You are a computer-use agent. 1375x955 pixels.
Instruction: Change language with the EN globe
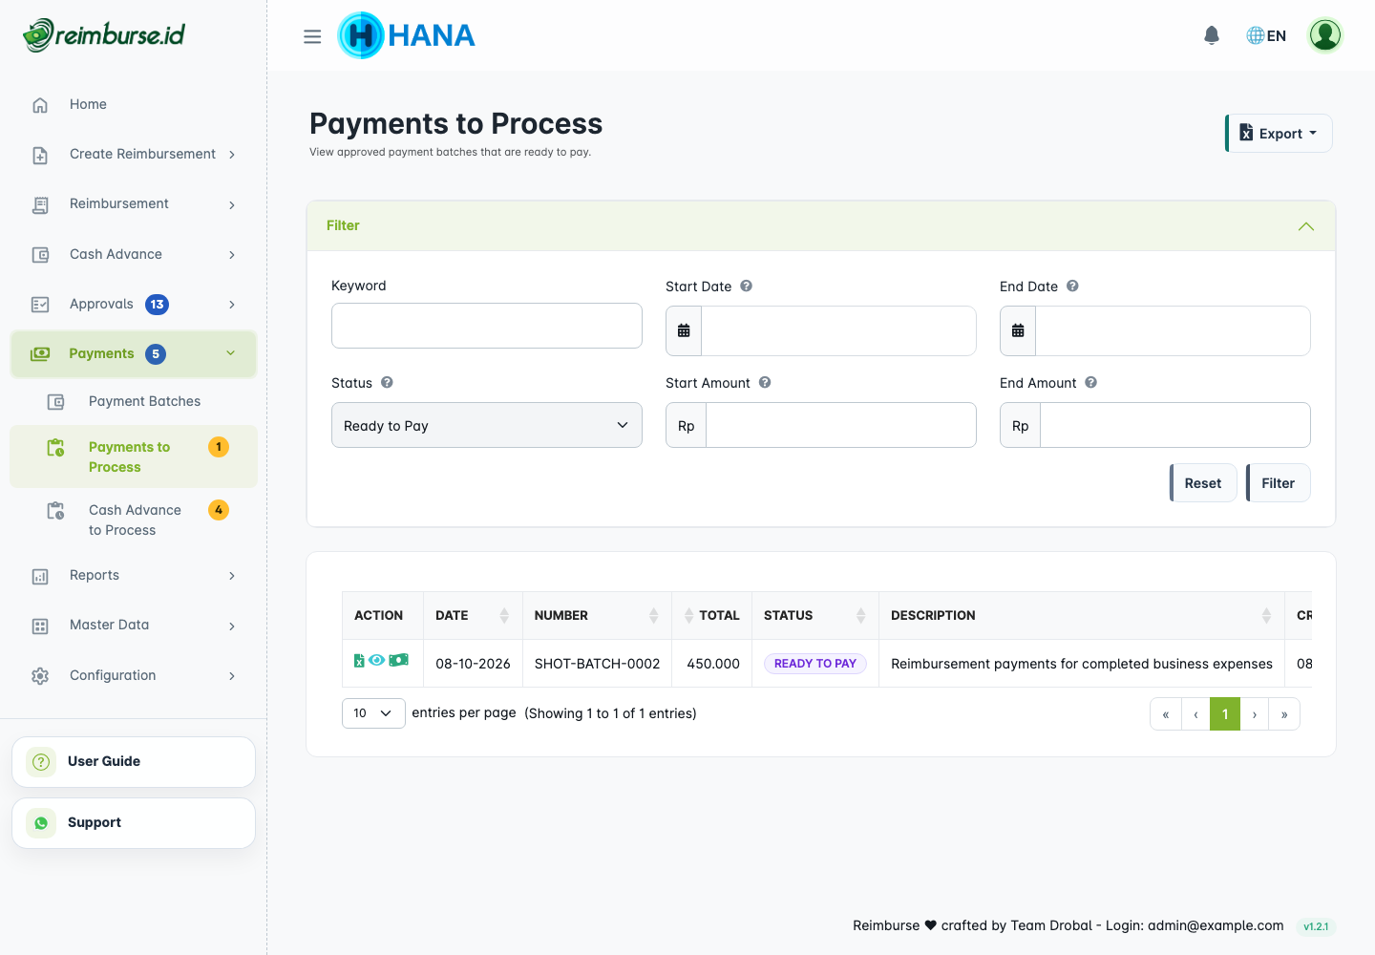tap(1266, 35)
